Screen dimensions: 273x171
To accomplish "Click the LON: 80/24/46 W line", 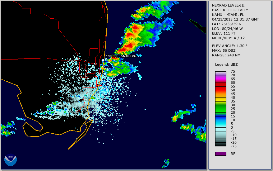I will point(227,29).
